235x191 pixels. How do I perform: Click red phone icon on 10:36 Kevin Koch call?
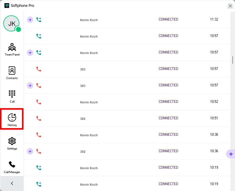tap(39, 135)
